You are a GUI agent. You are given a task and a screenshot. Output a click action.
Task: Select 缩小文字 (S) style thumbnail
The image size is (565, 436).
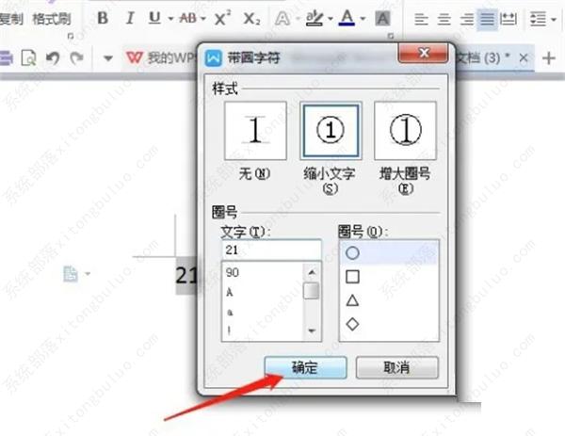331,131
